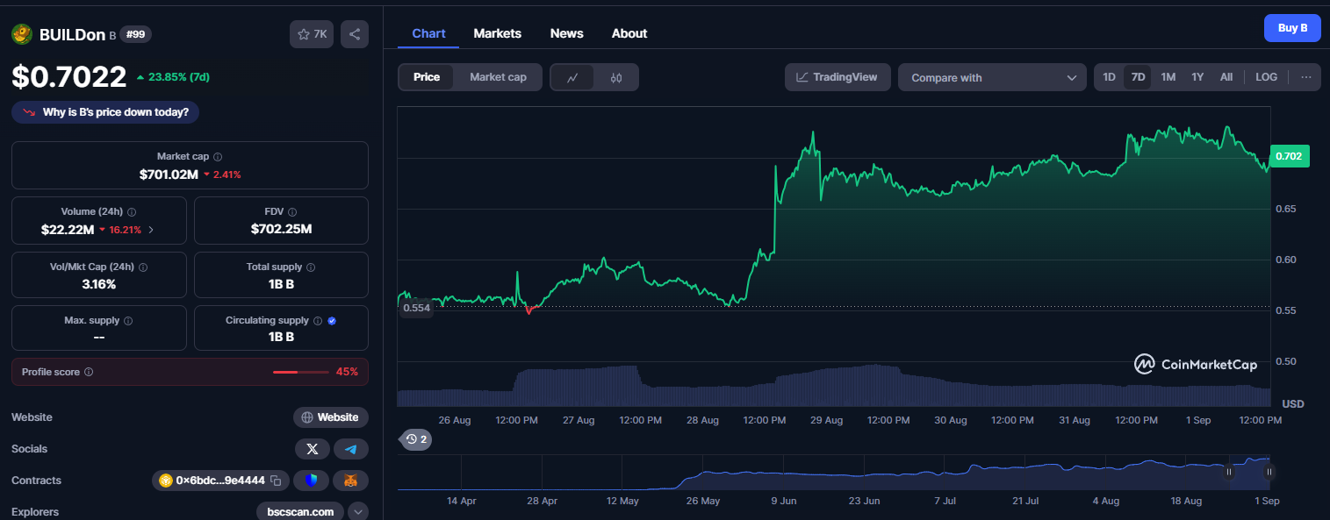
Task: Open Circulating supply info icon
Action: (318, 321)
